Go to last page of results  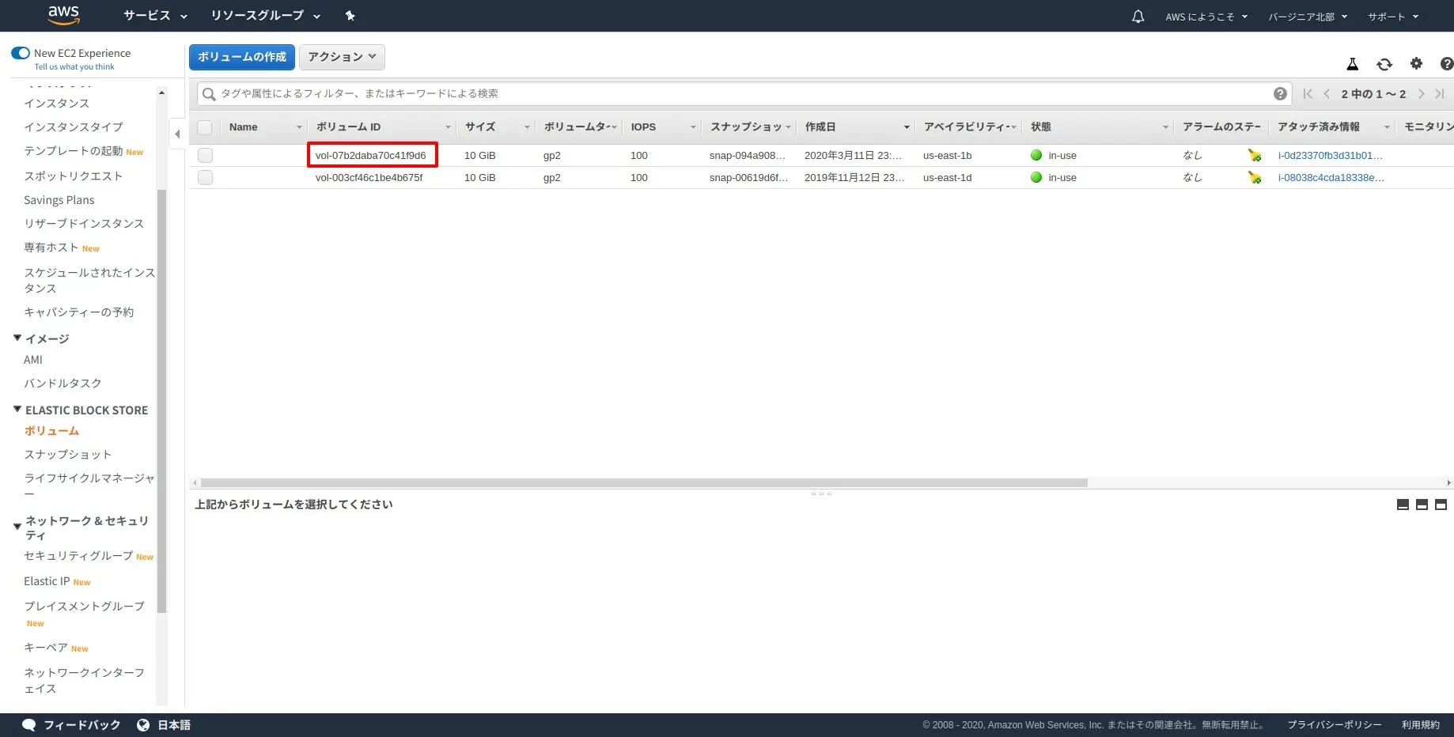pos(1440,93)
